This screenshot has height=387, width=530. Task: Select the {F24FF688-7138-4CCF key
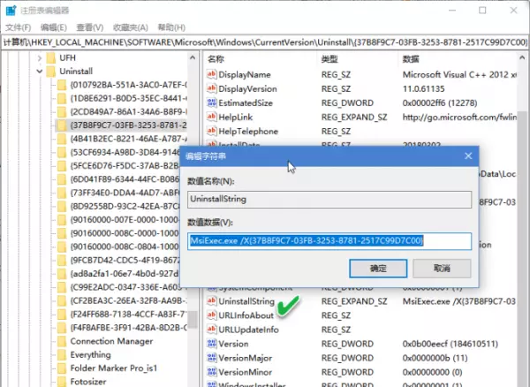click(128, 315)
